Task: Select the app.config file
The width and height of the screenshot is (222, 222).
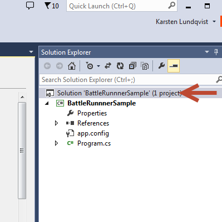Action: [93, 133]
